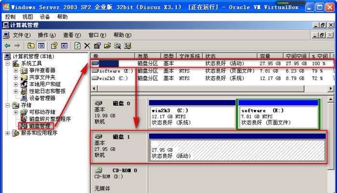This screenshot has width=337, height=193.
Task: Click the Up one level folder icon
Action: pyautogui.click(x=31, y=46)
